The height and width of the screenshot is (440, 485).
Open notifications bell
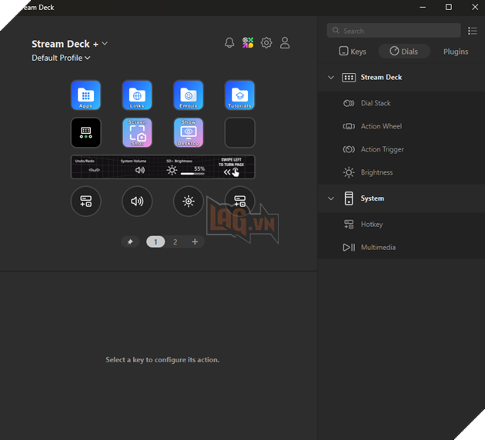[229, 42]
